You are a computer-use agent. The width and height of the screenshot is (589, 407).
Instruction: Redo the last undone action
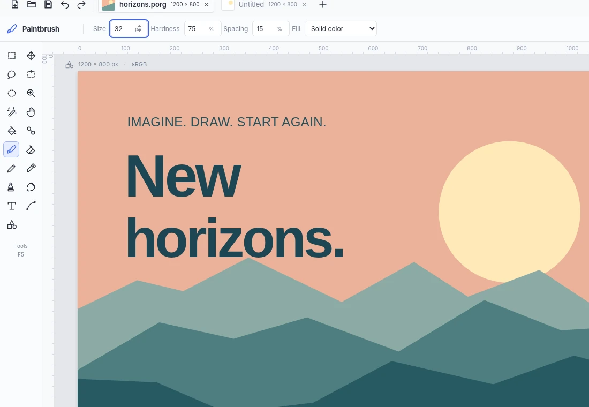point(81,4)
